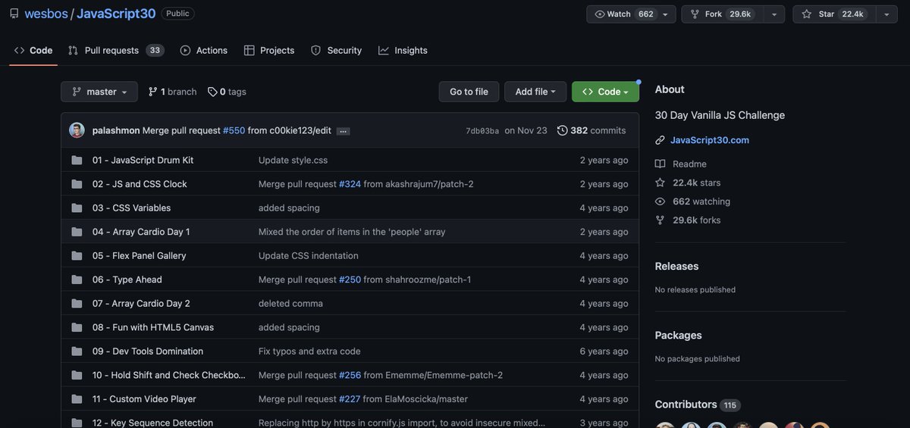Viewport: 910px width, 428px height.
Task: Open pull request #227 link
Action: coord(350,399)
